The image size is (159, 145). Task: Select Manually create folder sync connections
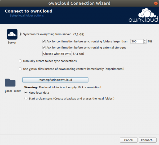click(20, 61)
